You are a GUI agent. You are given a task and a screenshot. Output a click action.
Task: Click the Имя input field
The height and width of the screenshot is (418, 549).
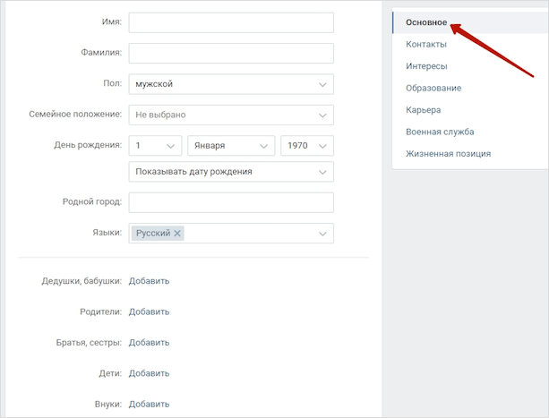(x=231, y=22)
